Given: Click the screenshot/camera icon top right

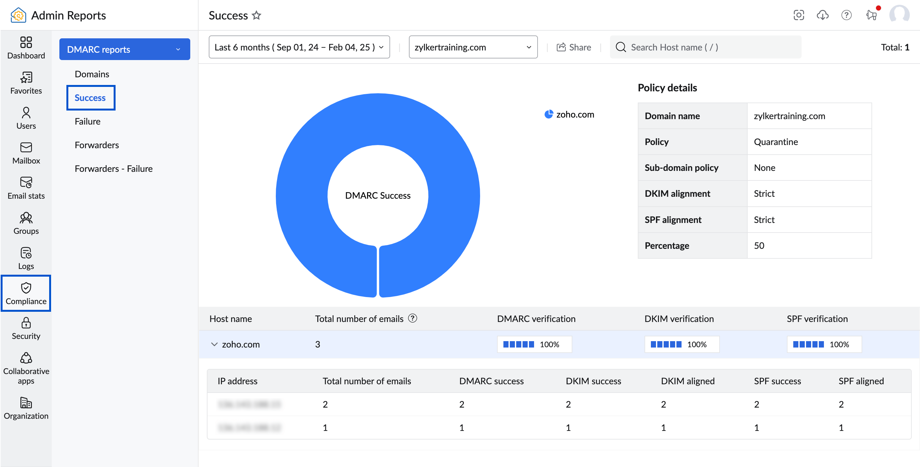Looking at the screenshot, I should pyautogui.click(x=799, y=15).
